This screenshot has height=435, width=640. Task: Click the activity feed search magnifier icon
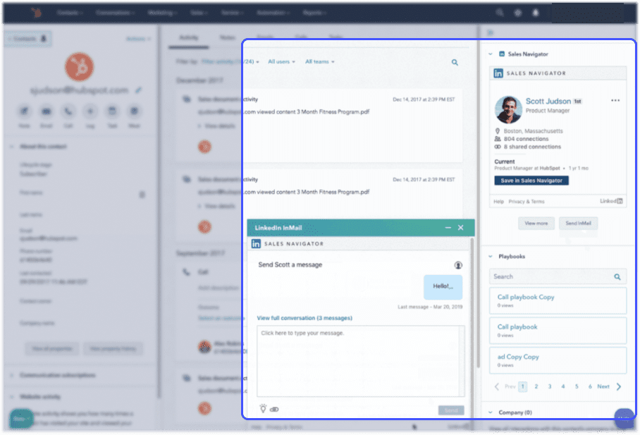pyautogui.click(x=455, y=63)
